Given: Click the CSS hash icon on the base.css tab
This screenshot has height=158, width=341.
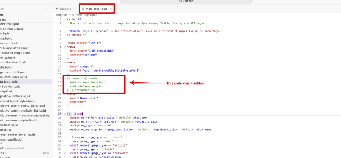Looking at the screenshot, I should (x=57, y=9).
